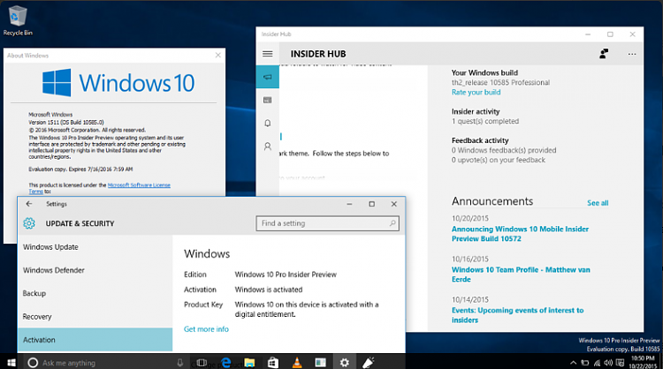The height and width of the screenshot is (369, 663).
Task: Open File Explorer from the taskbar
Action: click(x=249, y=363)
